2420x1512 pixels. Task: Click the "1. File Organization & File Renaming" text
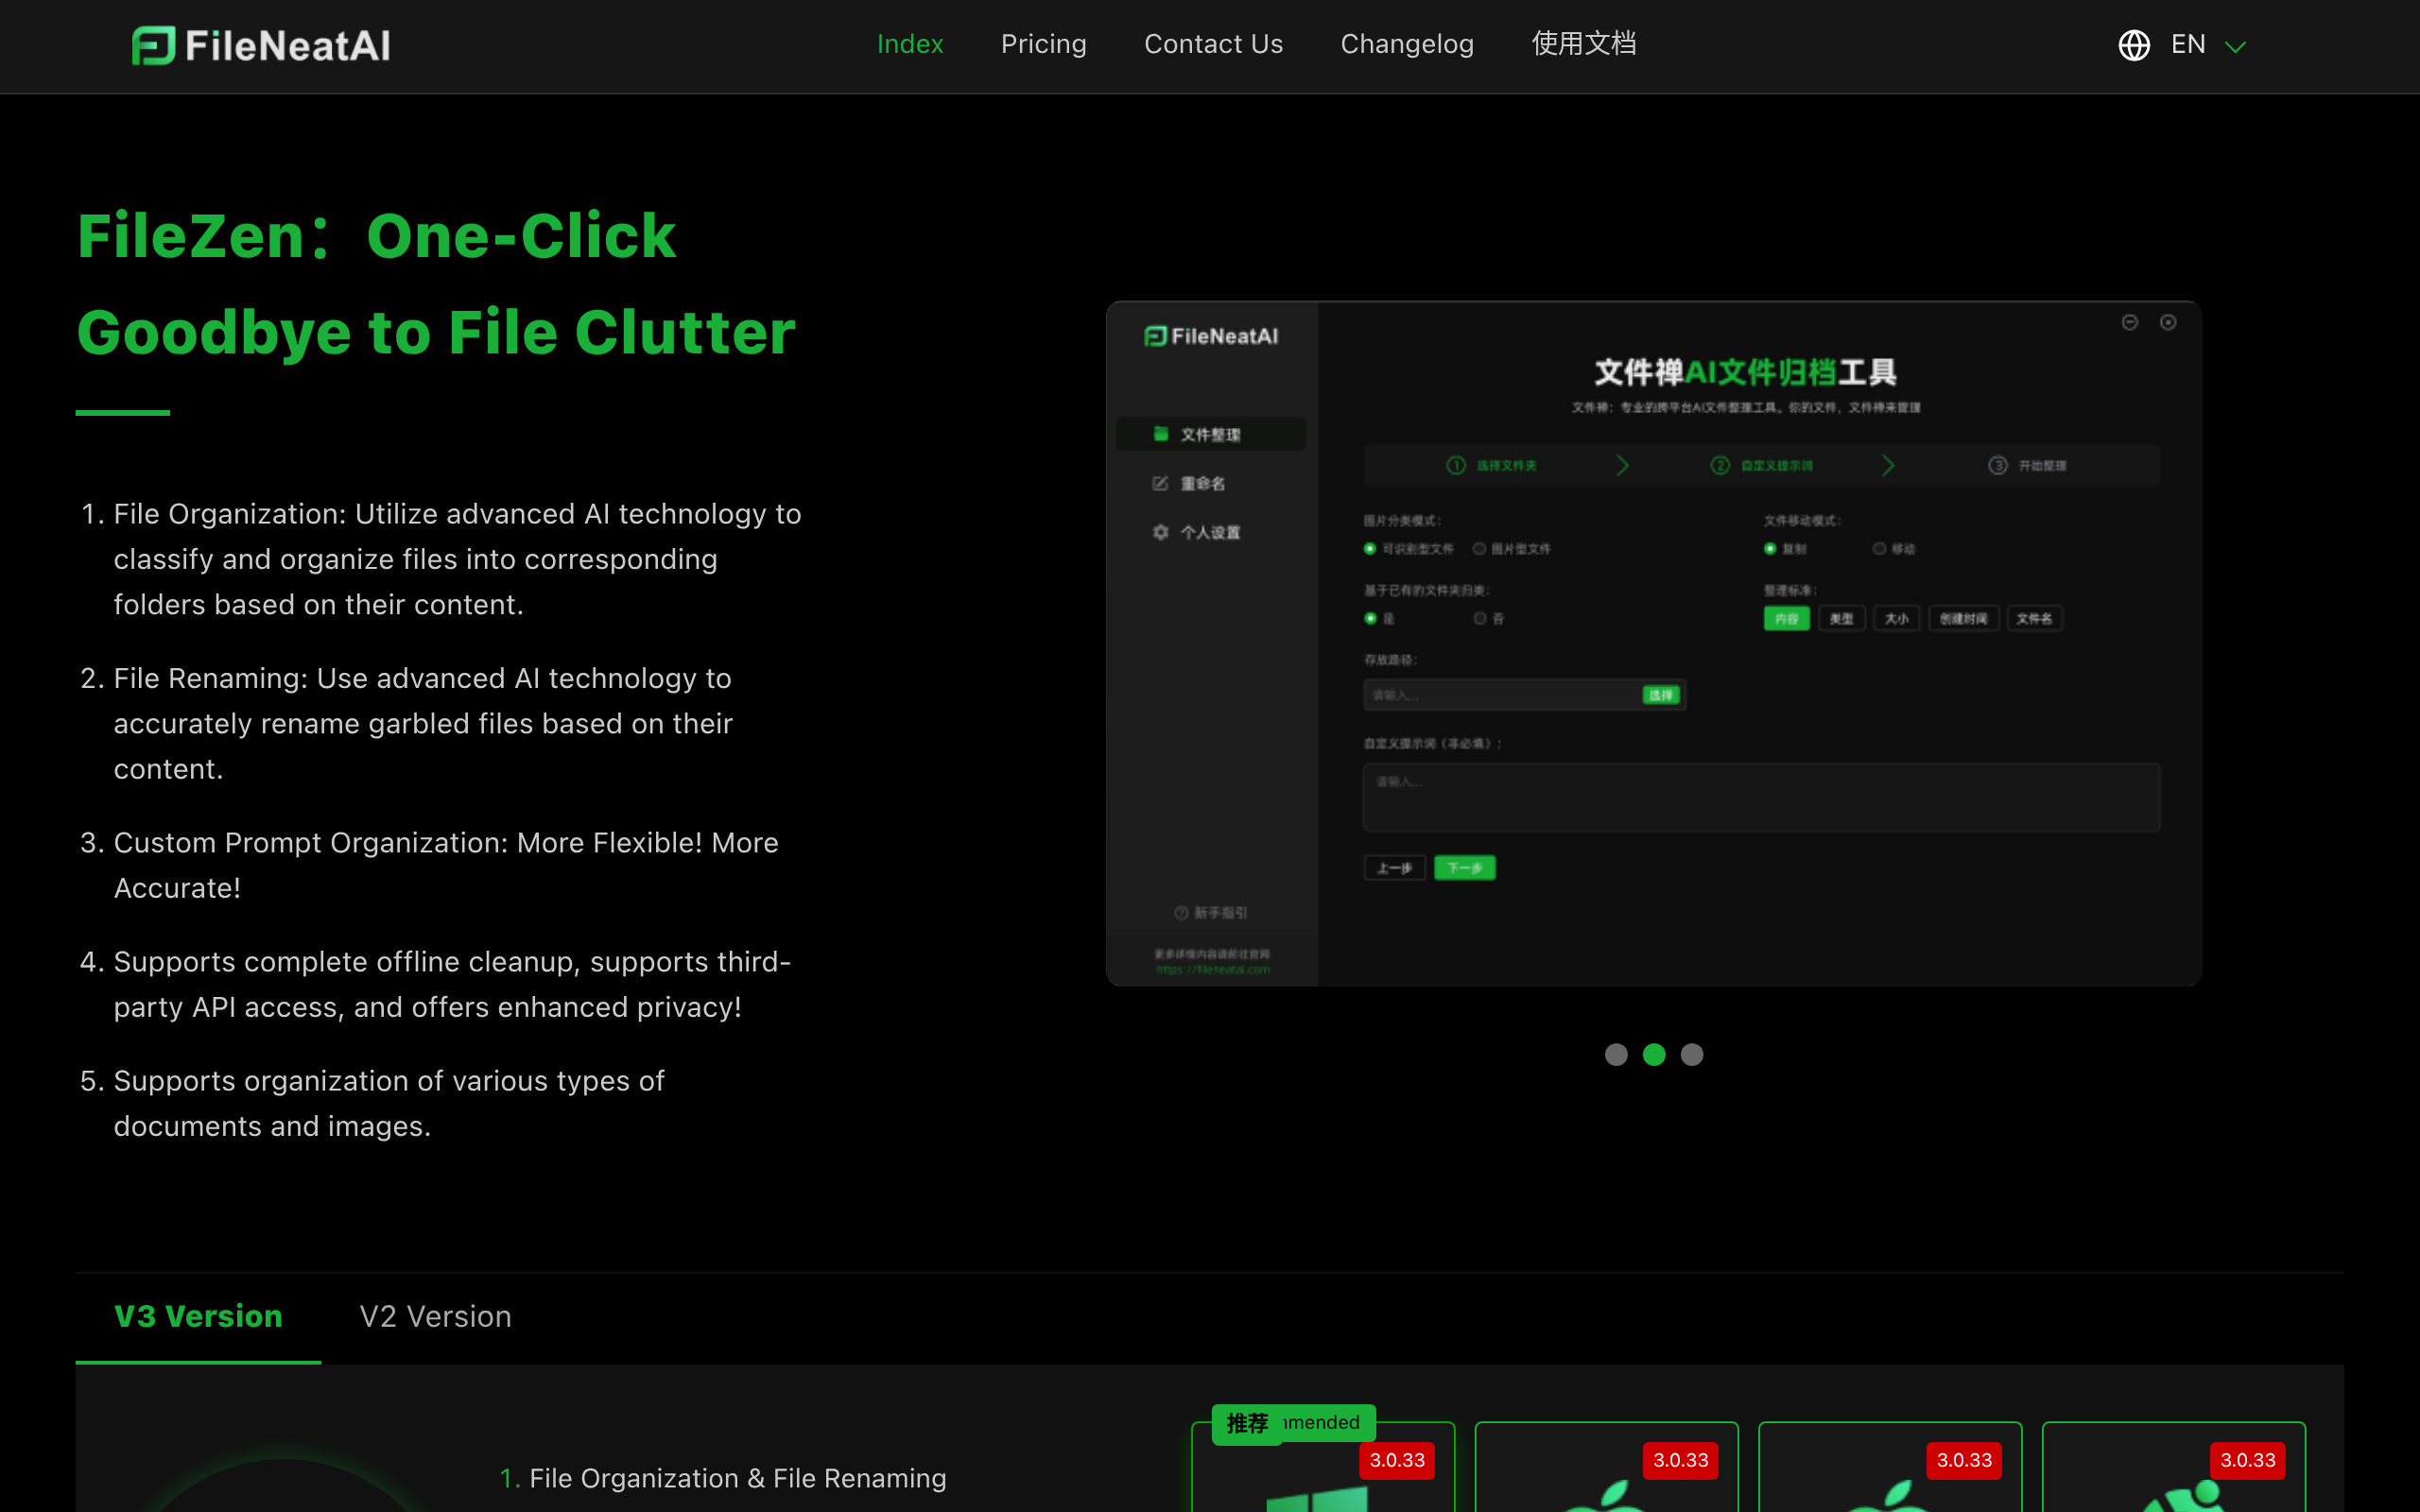click(722, 1478)
